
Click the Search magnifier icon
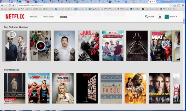(x=146, y=17)
